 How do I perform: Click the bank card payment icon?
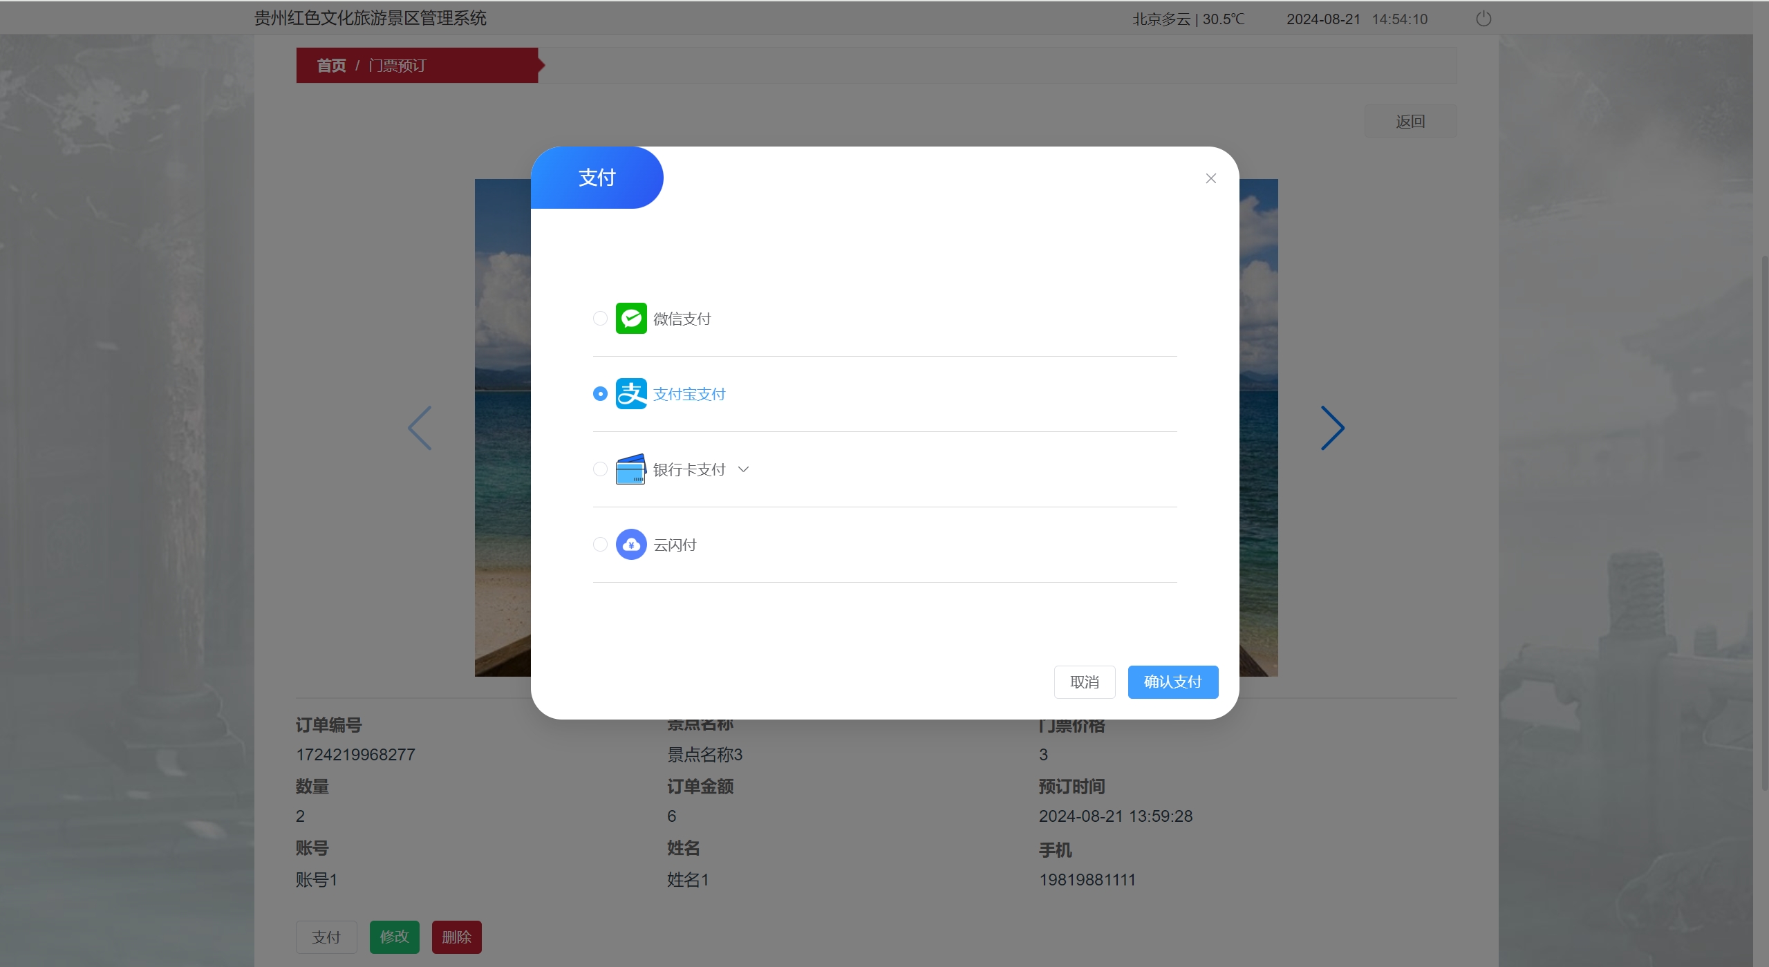pyautogui.click(x=630, y=469)
